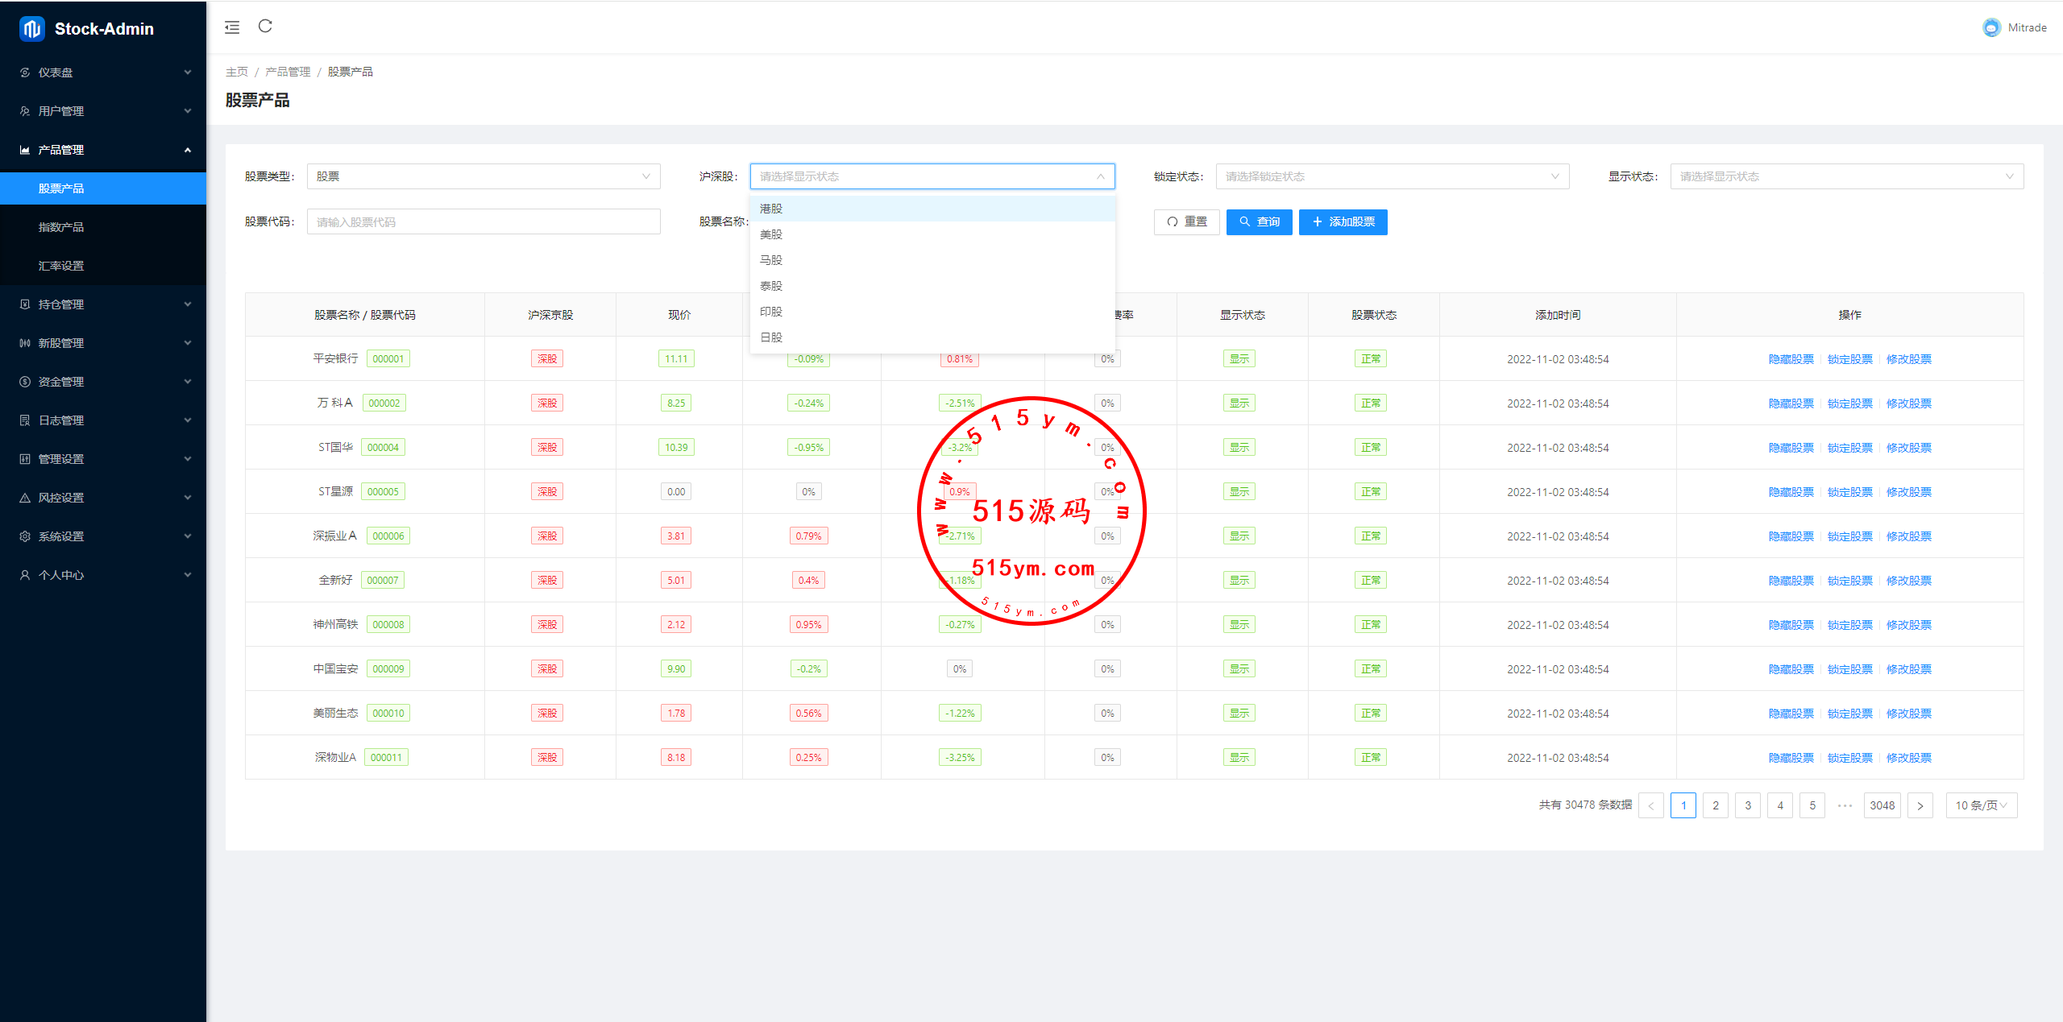Screen dimensions: 2063x1022
Task: Go to 指数产品 in the sidebar
Action: (x=61, y=227)
